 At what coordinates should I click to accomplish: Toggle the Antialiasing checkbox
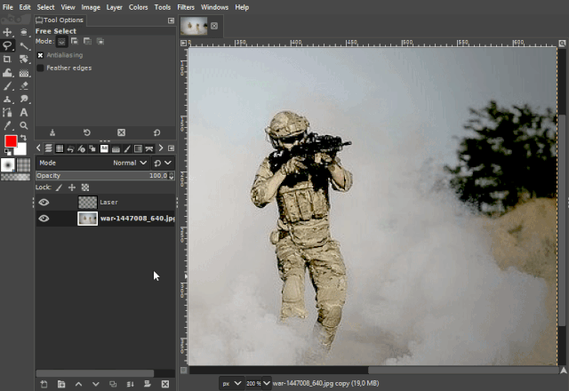click(x=40, y=55)
